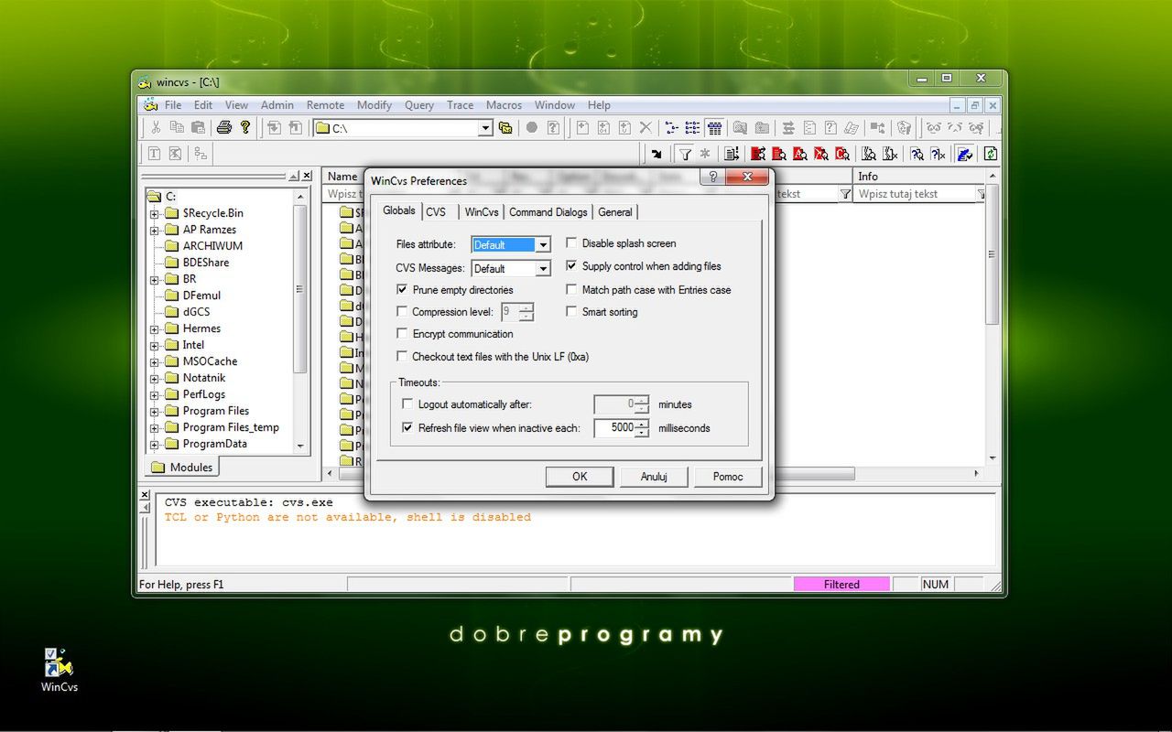Click the Compression level spinner arrows

pos(526,312)
